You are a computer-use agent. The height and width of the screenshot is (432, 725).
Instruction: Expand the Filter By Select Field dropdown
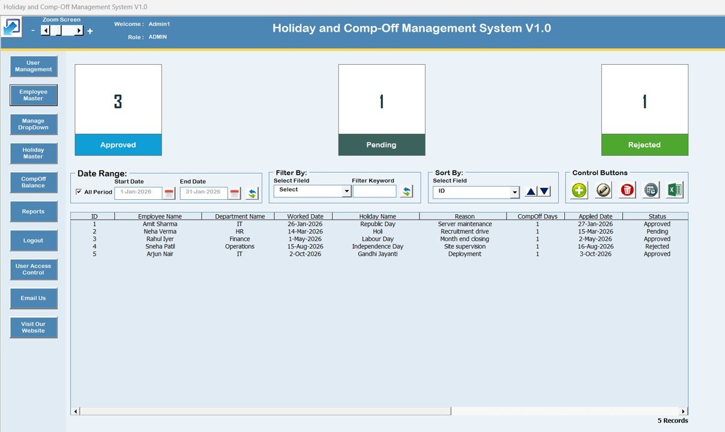[346, 191]
